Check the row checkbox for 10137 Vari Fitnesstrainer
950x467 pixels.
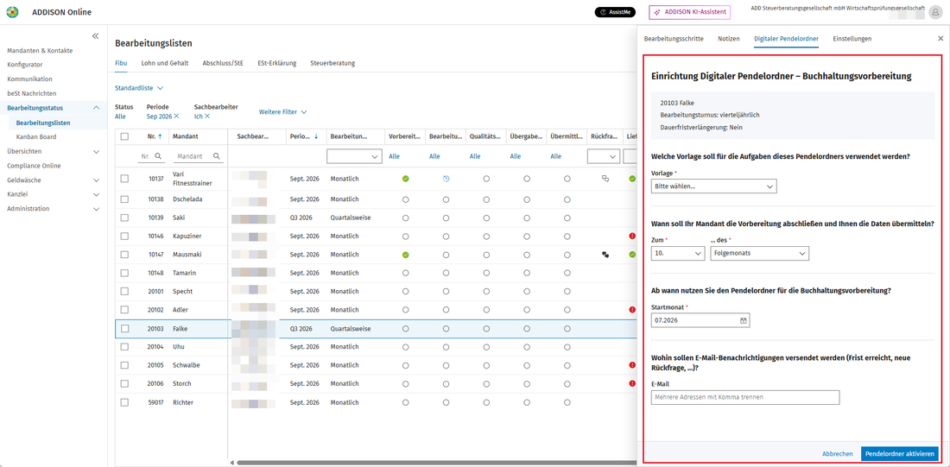[x=125, y=179]
